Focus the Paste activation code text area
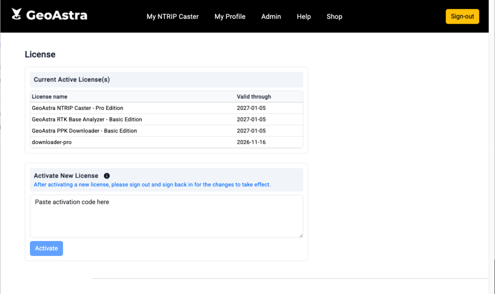Image resolution: width=495 pixels, height=294 pixels. (x=166, y=216)
